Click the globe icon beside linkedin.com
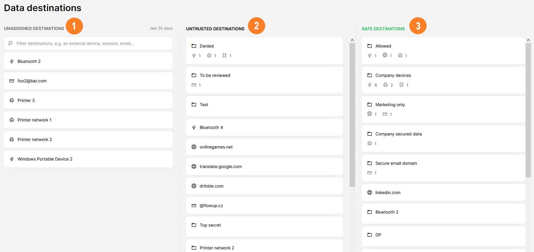 370,192
